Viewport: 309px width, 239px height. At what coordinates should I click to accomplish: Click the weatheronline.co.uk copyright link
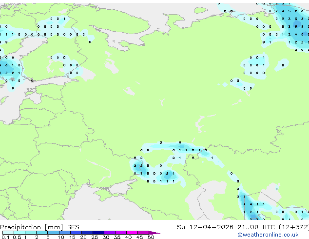(x=268, y=235)
